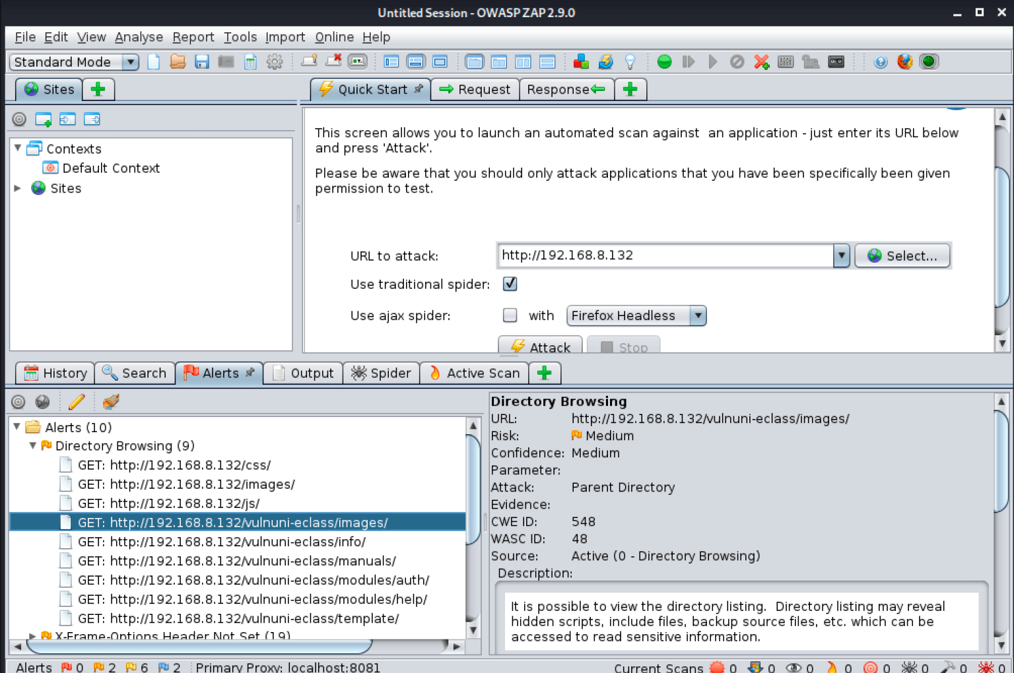The image size is (1014, 673).
Task: Switch to the Response tab
Action: coord(566,89)
